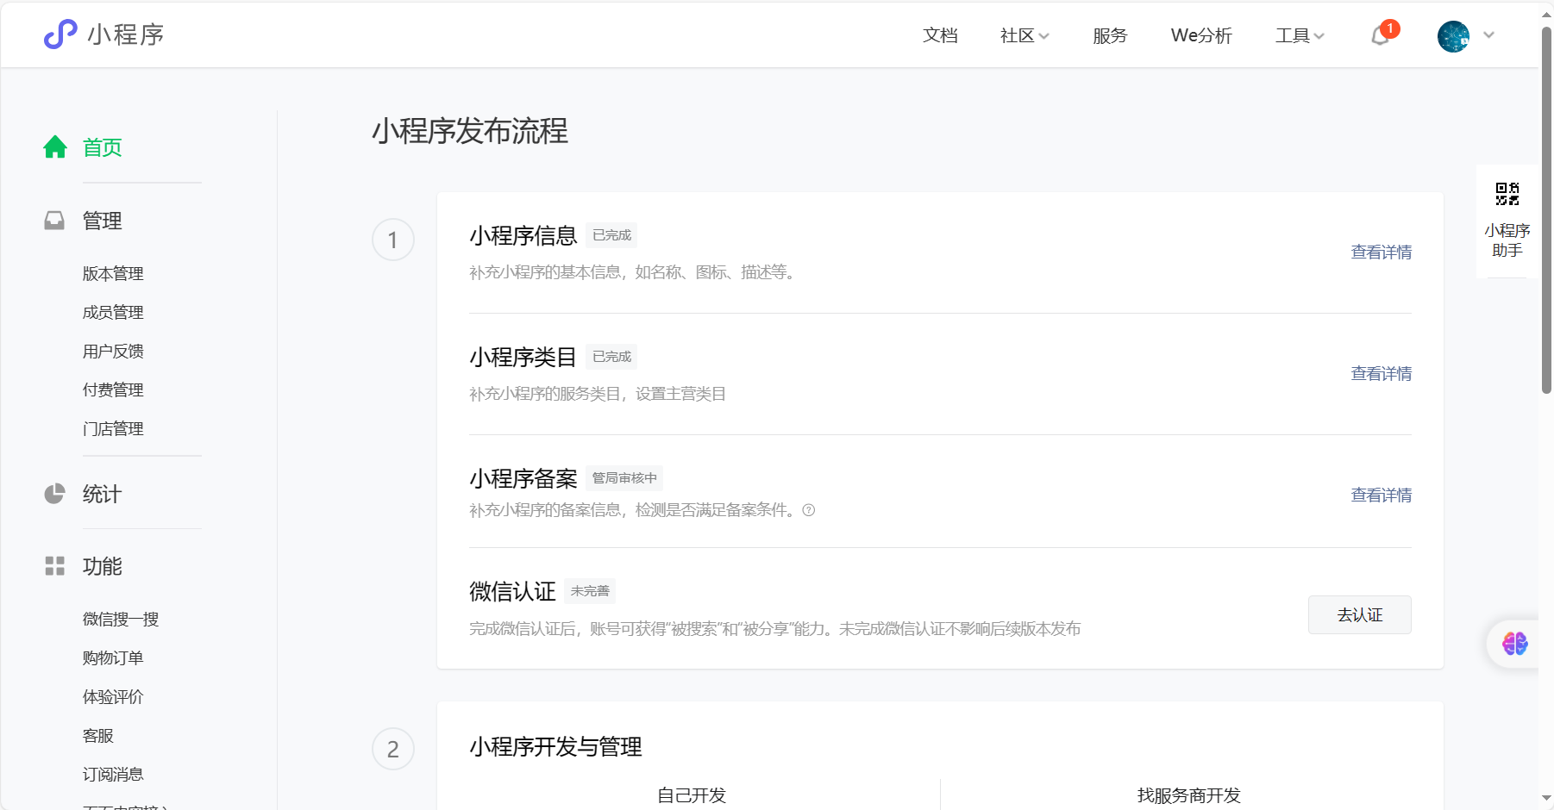The width and height of the screenshot is (1554, 810).
Task: Click the 微信认证 title
Action: click(512, 591)
